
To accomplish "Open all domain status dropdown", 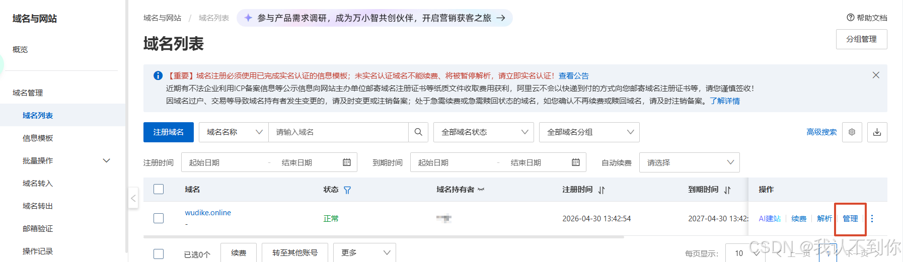I will tap(484, 132).
